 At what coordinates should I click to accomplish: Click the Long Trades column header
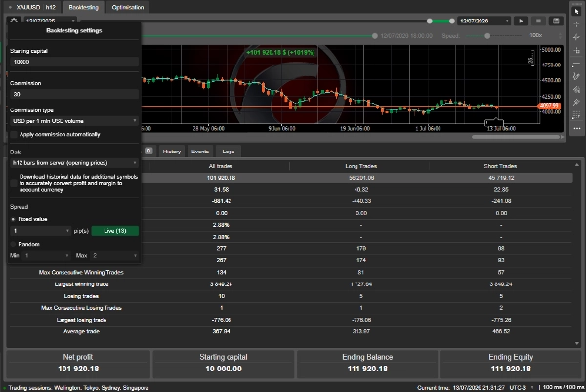(x=361, y=166)
